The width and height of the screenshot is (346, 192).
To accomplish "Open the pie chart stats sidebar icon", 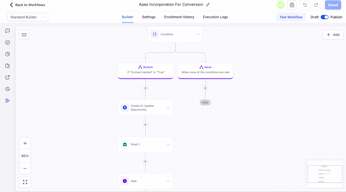I will [8, 54].
